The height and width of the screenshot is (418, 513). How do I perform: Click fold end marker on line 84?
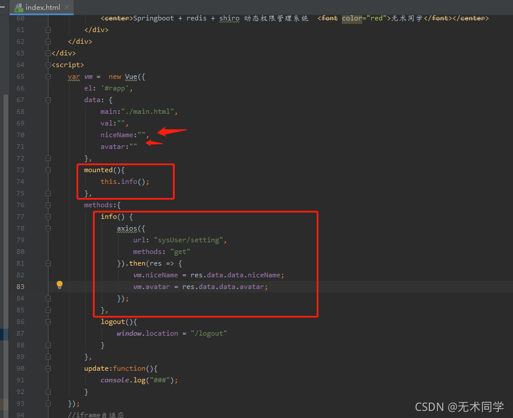[x=48, y=298]
